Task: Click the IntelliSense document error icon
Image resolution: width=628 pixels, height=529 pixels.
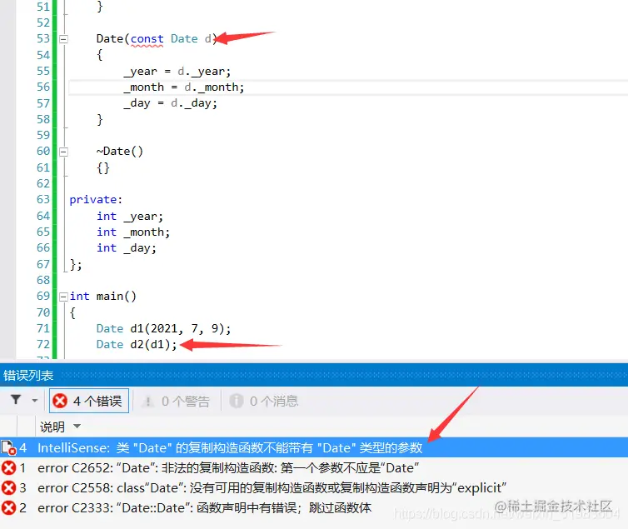Action: click(8, 447)
